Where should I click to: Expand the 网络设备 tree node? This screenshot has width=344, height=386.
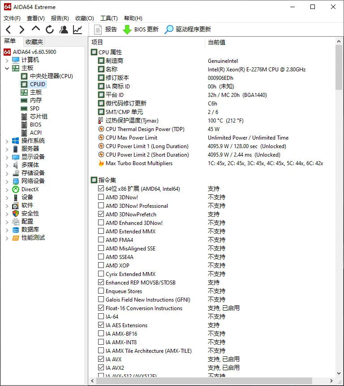tap(7, 182)
